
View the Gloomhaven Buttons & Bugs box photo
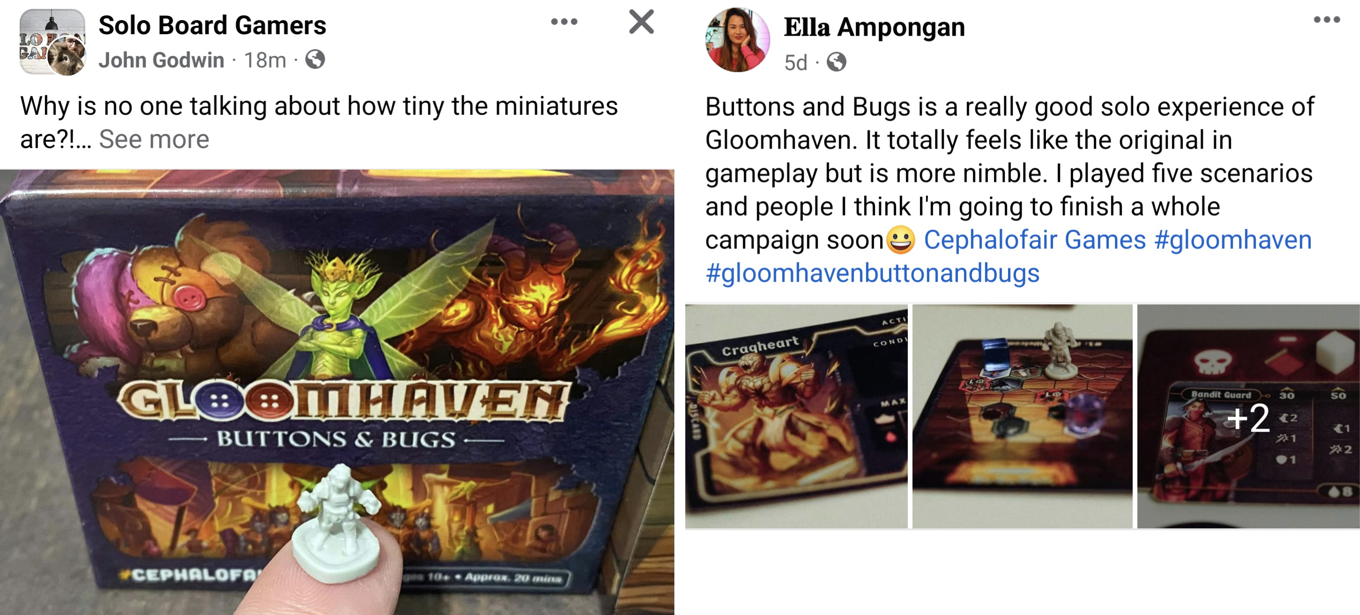point(337,392)
